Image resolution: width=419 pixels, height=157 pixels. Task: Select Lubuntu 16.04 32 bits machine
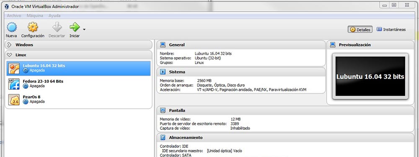point(79,68)
